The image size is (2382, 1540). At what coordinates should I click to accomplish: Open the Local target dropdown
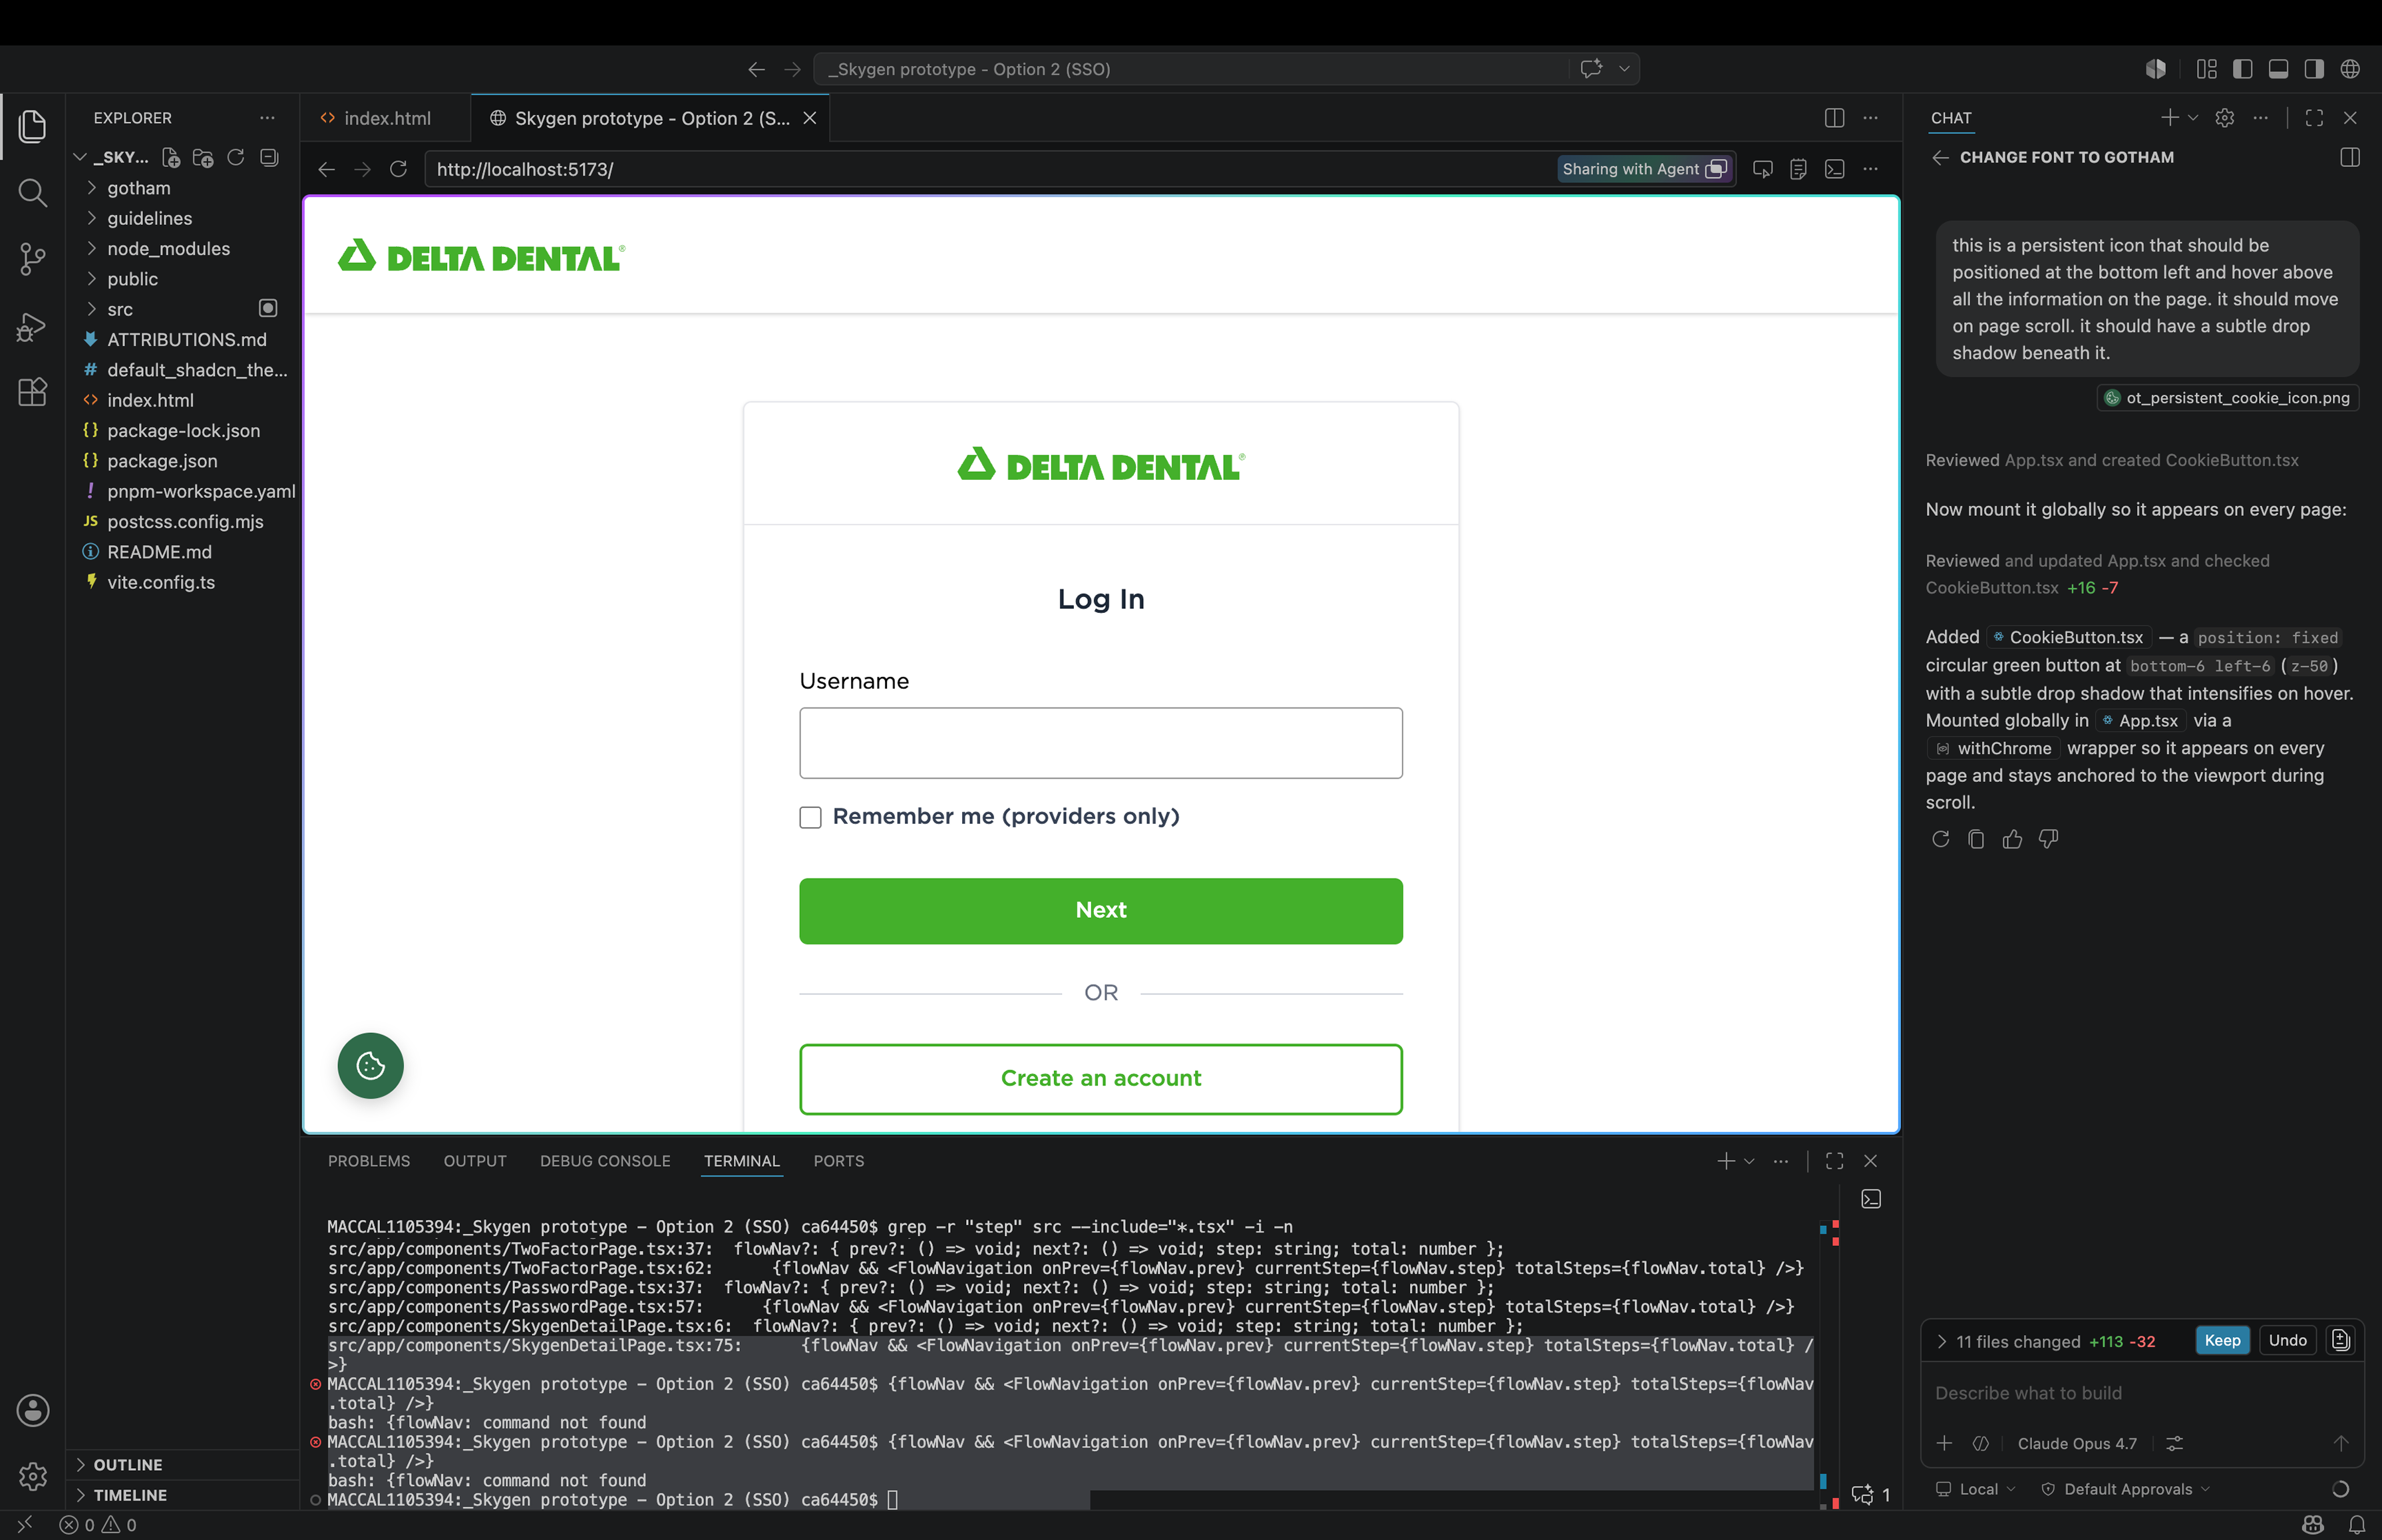[1976, 1489]
